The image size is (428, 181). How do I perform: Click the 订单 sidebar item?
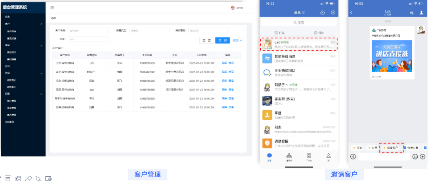click(8, 66)
